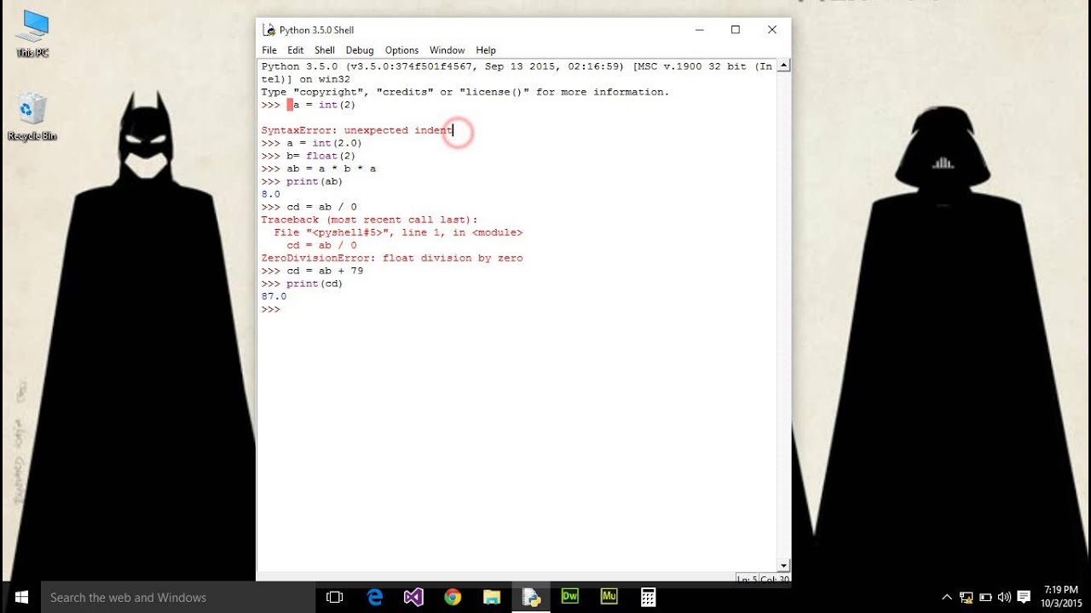Image resolution: width=1091 pixels, height=613 pixels.
Task: Click the scrollbar down arrow in the shell
Action: tap(783, 565)
